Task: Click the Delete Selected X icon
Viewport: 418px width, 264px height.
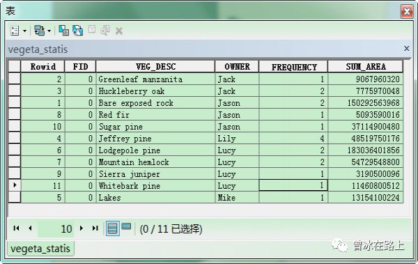Action: (119, 31)
